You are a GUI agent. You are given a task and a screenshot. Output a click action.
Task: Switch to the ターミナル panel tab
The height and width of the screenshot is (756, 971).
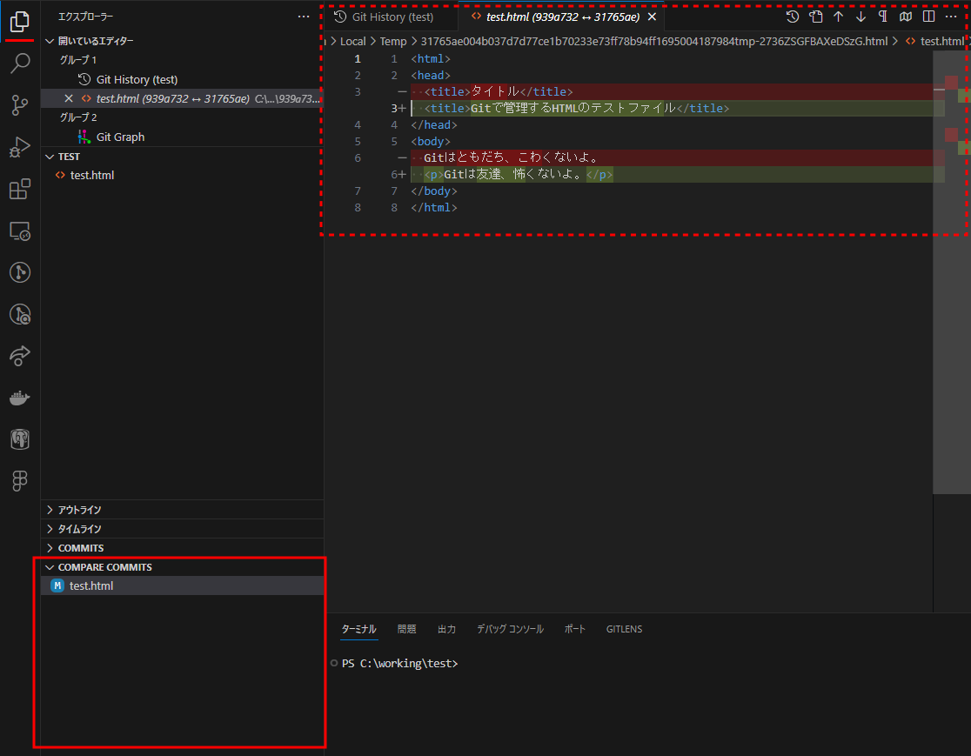click(x=358, y=629)
